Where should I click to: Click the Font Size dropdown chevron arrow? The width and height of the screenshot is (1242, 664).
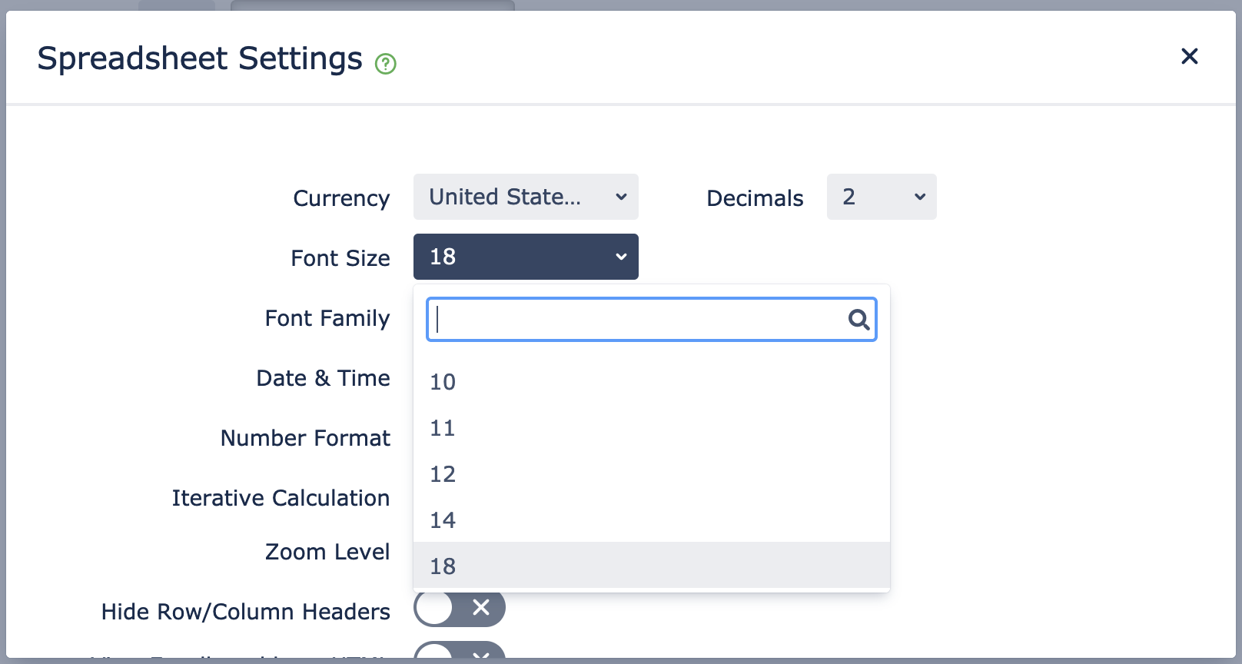coord(621,257)
